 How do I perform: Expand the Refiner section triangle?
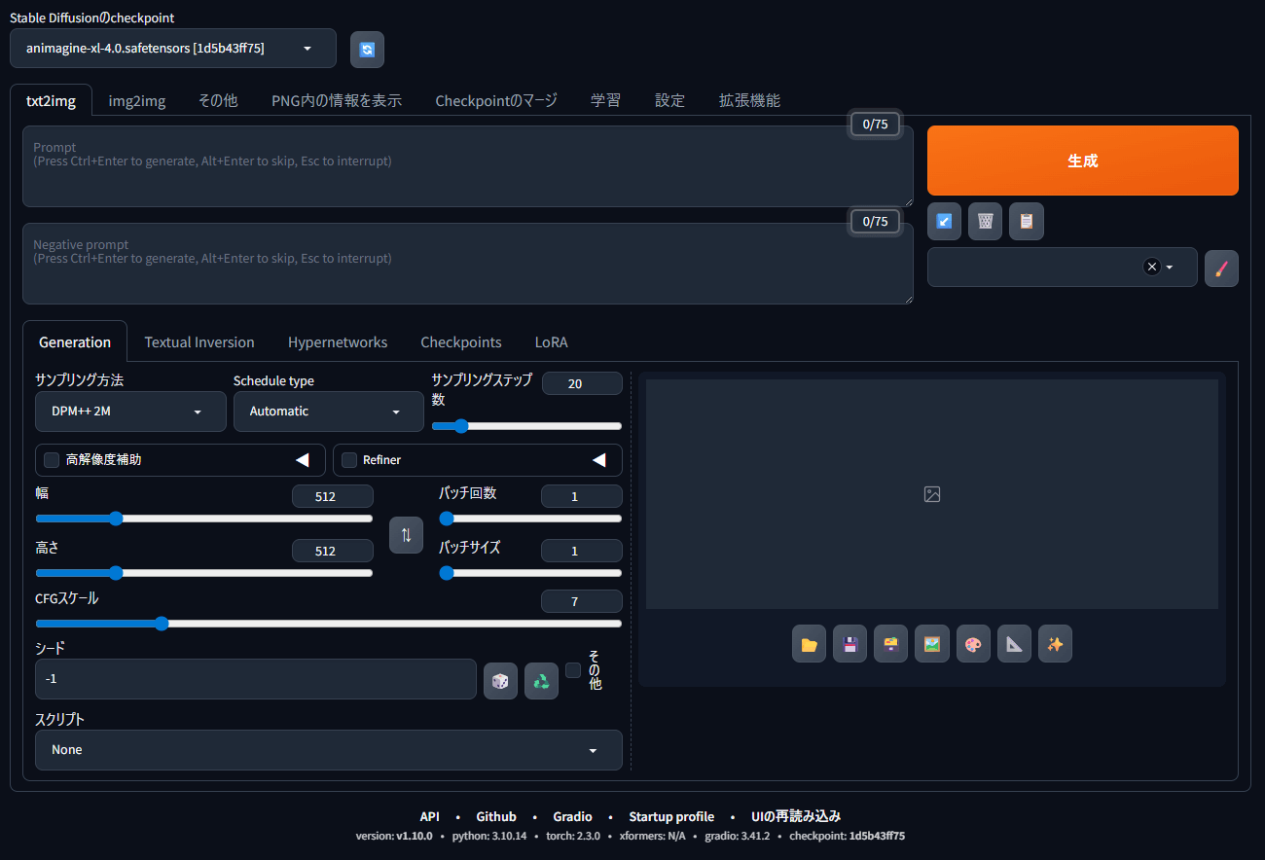click(598, 459)
